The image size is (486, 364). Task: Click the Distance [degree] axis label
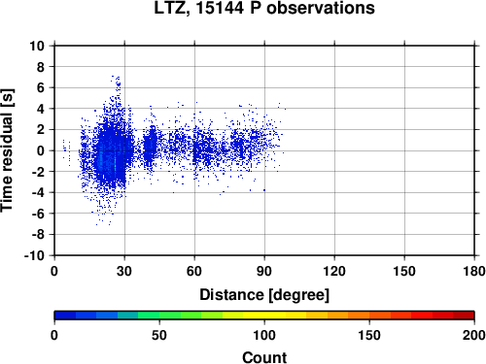(264, 295)
